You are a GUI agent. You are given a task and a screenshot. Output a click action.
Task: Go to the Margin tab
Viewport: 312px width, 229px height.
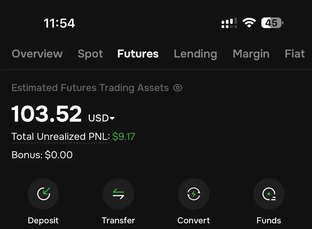coord(251,54)
